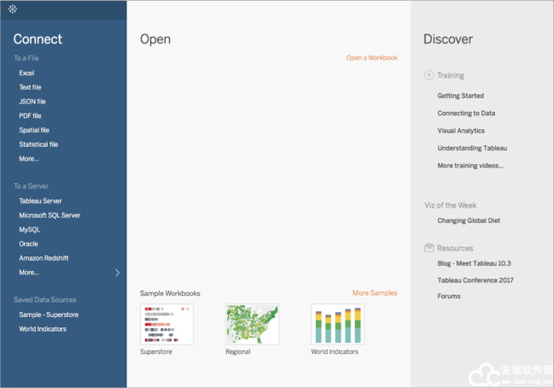Click More training videos link
This screenshot has width=554, height=388.
(470, 166)
